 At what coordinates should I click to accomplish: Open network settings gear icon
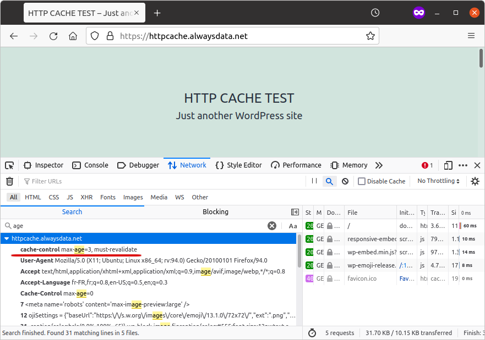(x=475, y=181)
